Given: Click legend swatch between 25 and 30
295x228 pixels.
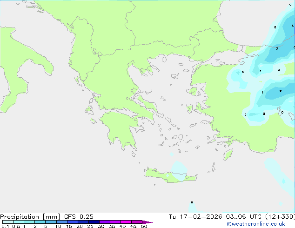Looking at the screenshot, I should click(94, 222).
